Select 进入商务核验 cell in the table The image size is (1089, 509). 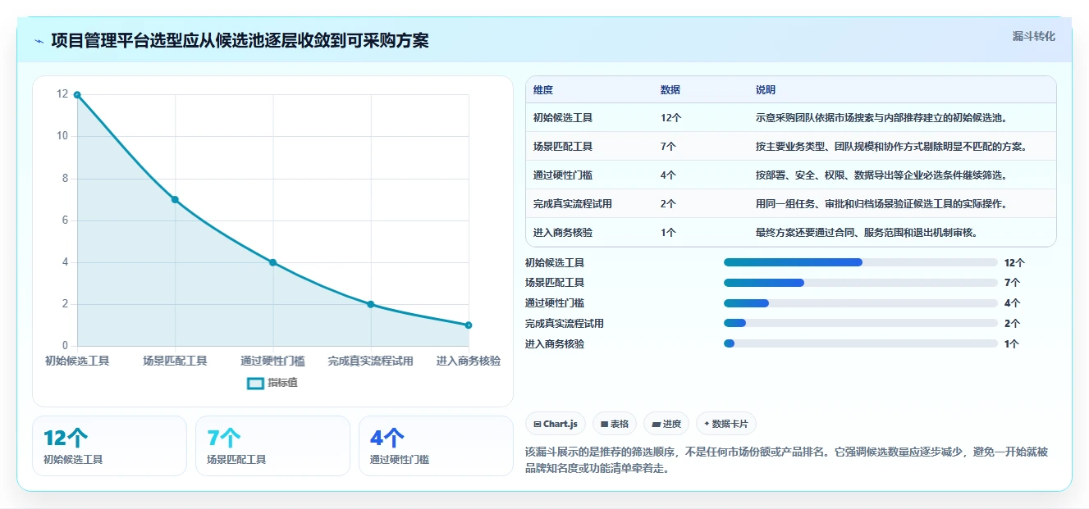coord(563,233)
